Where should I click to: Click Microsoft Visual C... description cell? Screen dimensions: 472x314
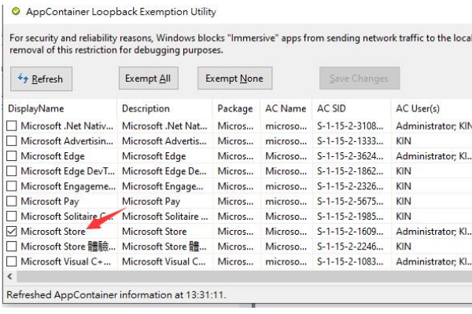coord(164,261)
